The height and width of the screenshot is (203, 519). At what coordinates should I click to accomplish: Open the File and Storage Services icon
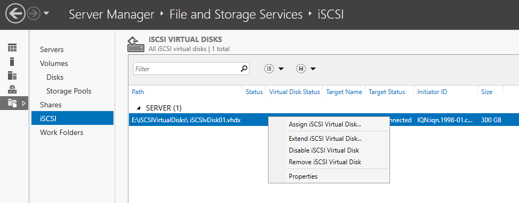click(x=12, y=103)
